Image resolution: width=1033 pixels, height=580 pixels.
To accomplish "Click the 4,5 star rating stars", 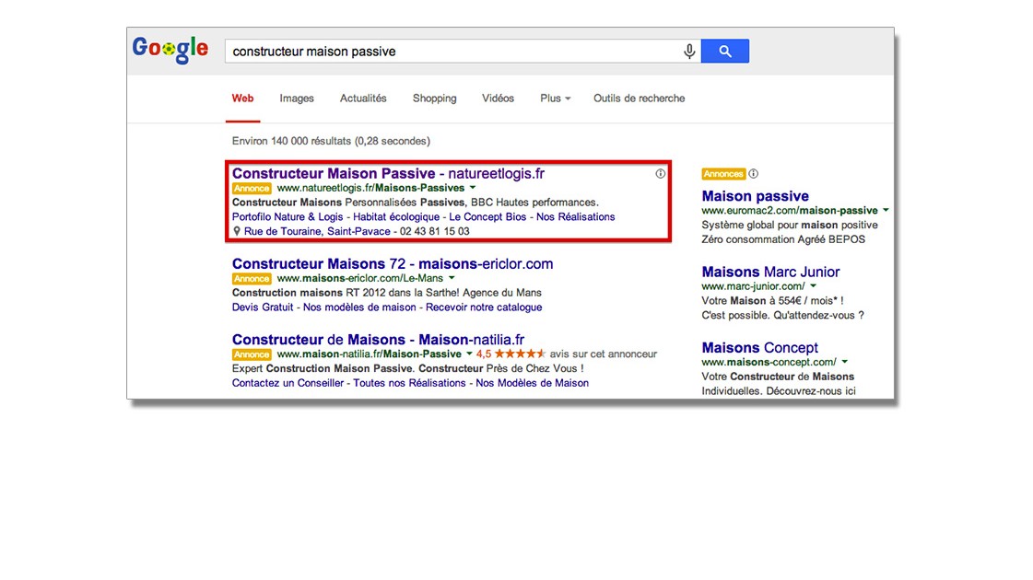I will click(520, 354).
